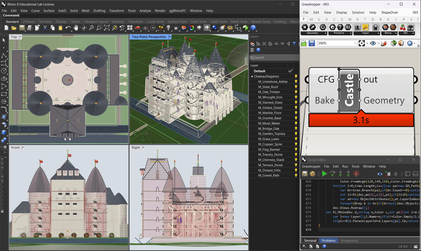Open the ggRhinoIFC menu
The image size is (421, 251).
click(x=177, y=11)
